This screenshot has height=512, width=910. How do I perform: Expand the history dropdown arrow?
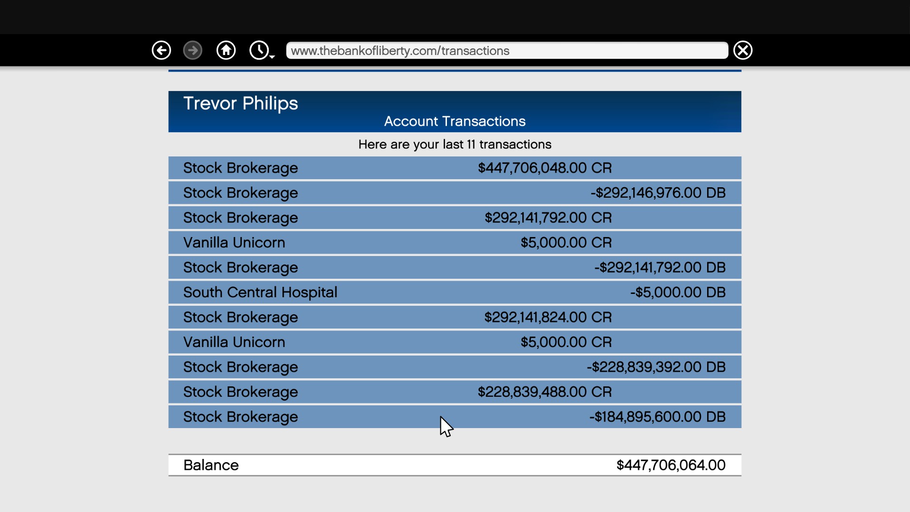coord(273,57)
